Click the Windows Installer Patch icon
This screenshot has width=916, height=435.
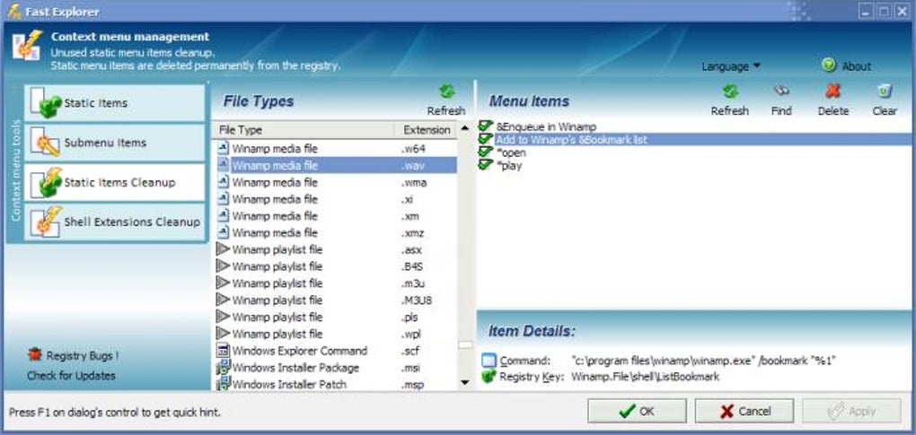coord(223,384)
